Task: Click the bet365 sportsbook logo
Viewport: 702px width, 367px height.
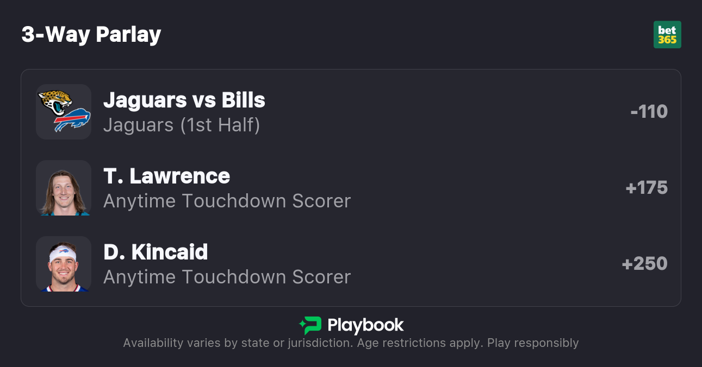Action: [667, 35]
